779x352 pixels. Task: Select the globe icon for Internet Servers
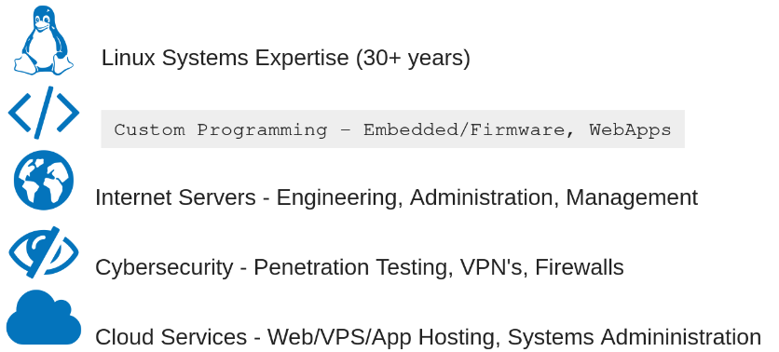pos(44,181)
